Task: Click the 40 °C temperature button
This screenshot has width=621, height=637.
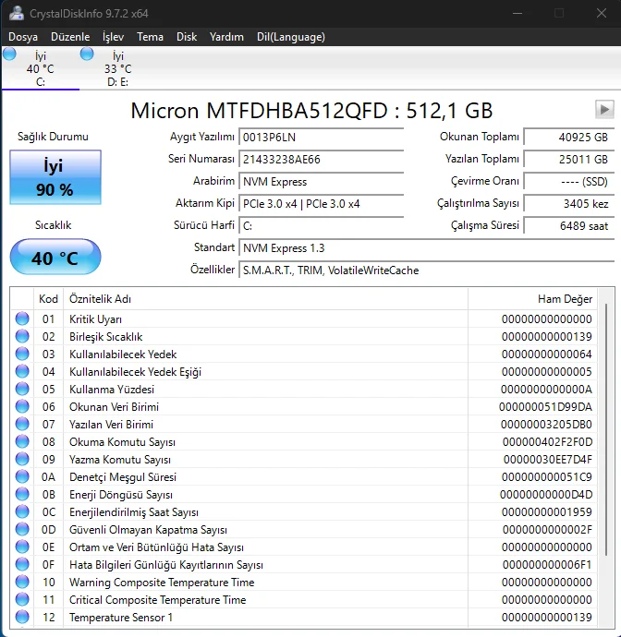Action: (x=55, y=258)
